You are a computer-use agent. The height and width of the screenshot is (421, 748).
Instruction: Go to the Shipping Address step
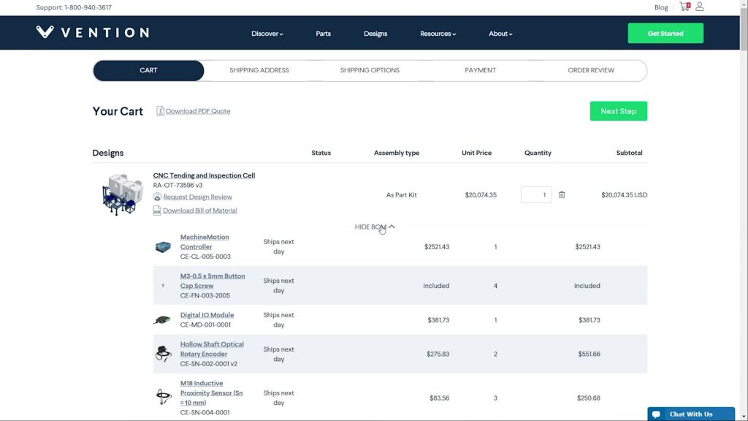259,70
